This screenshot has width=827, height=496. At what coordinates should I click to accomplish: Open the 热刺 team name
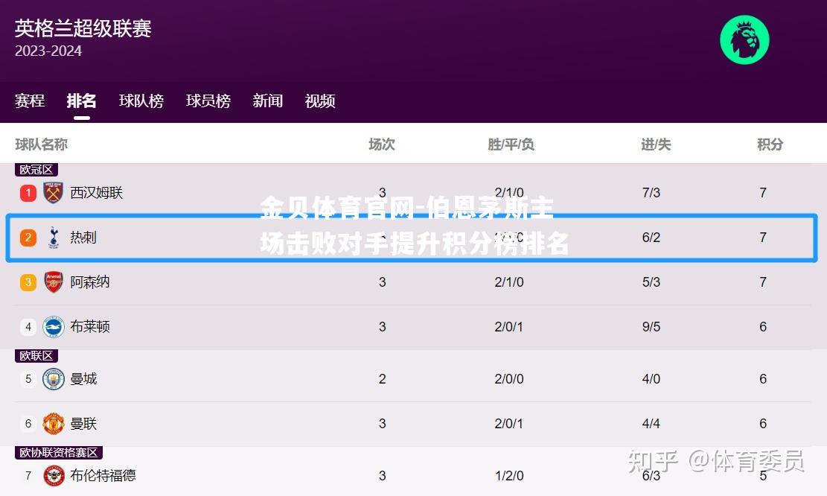pyautogui.click(x=83, y=238)
